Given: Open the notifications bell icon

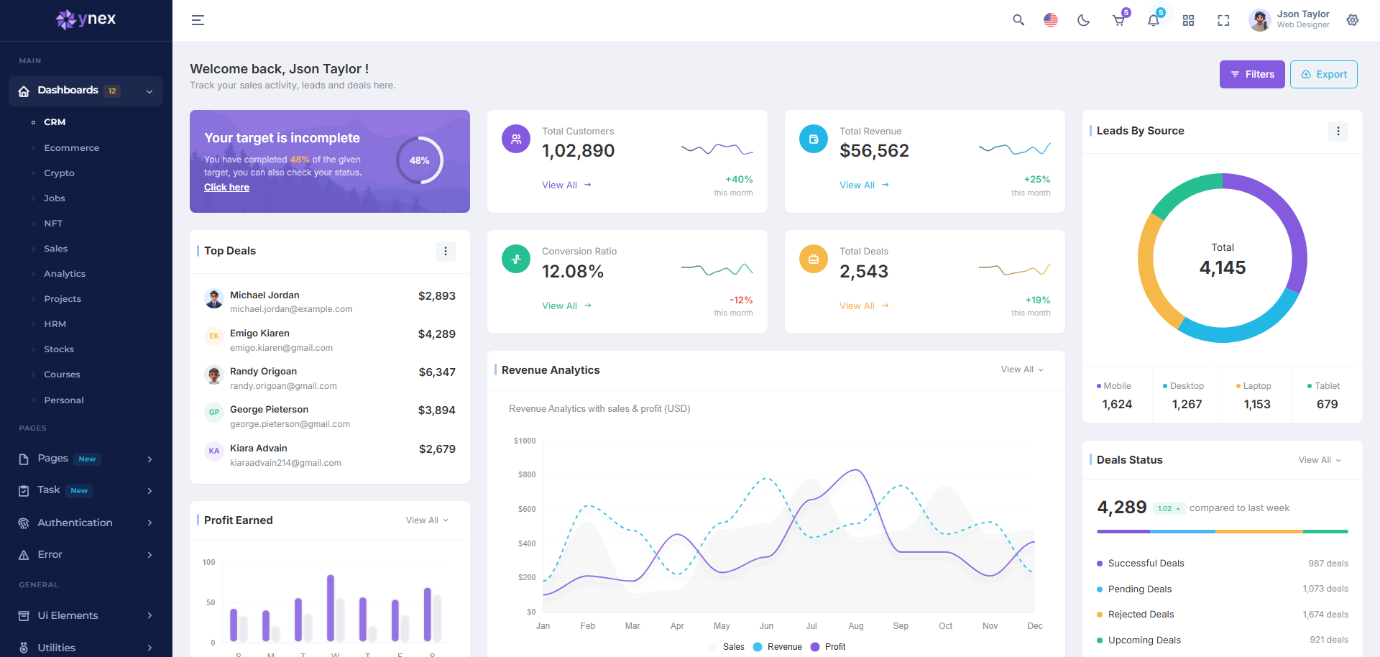Looking at the screenshot, I should point(1154,20).
